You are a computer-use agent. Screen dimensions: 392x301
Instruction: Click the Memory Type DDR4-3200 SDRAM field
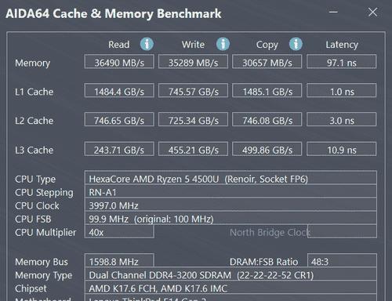coord(230,274)
